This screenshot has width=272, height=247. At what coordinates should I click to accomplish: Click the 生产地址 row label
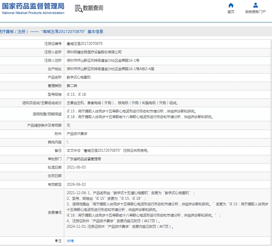tap(54, 69)
